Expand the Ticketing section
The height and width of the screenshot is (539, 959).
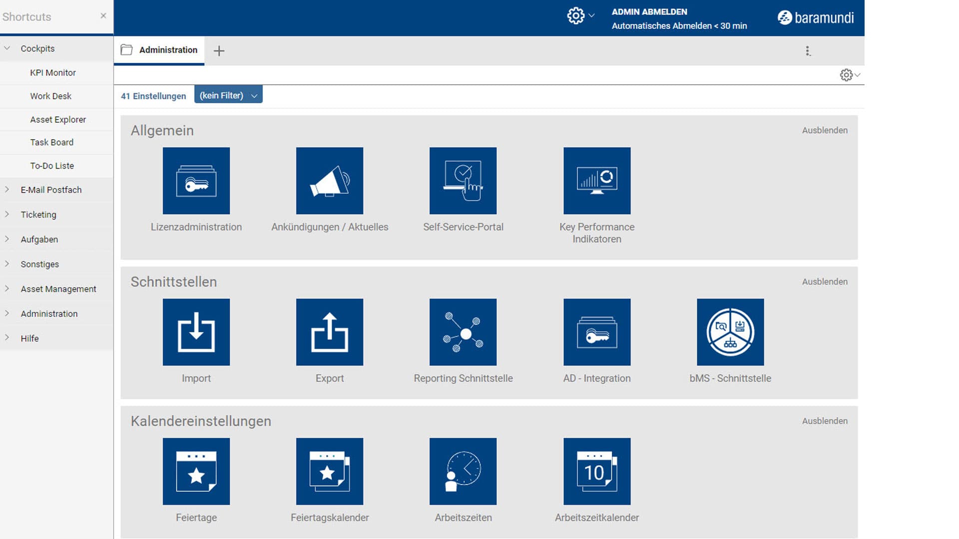(x=7, y=214)
